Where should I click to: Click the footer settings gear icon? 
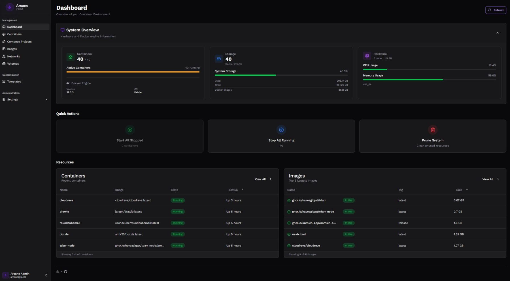[58, 272]
